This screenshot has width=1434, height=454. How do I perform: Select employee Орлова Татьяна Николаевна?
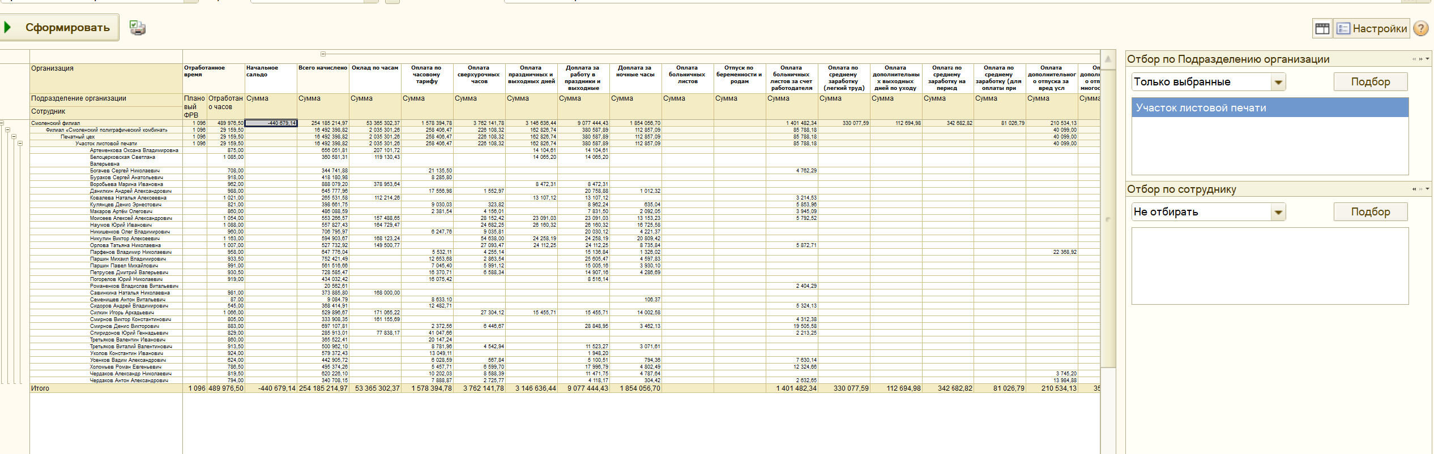(x=125, y=245)
